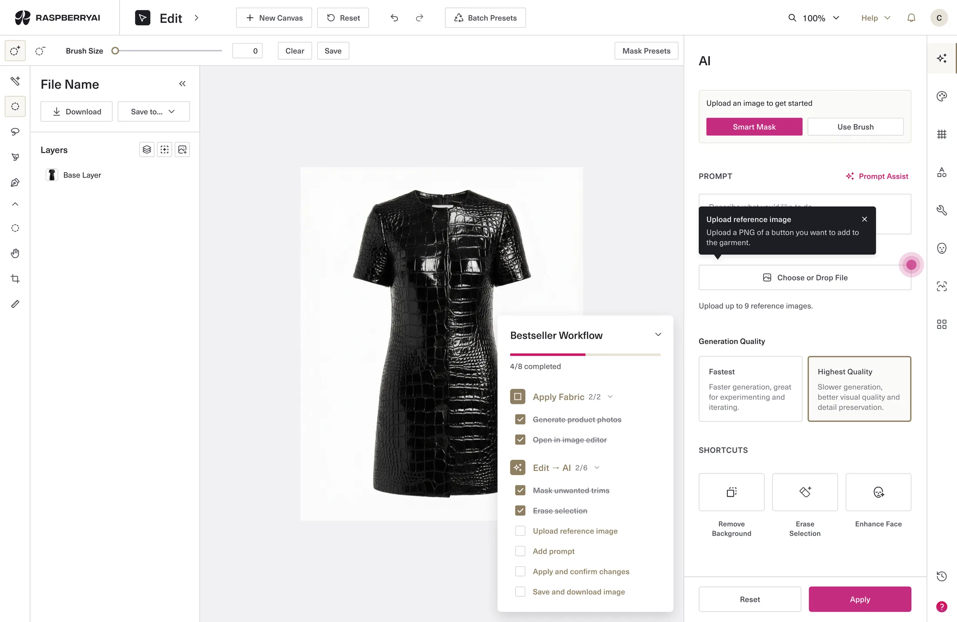Screen dimensions: 957x622
Task: Click the Smart Mask button
Action: [x=754, y=127]
